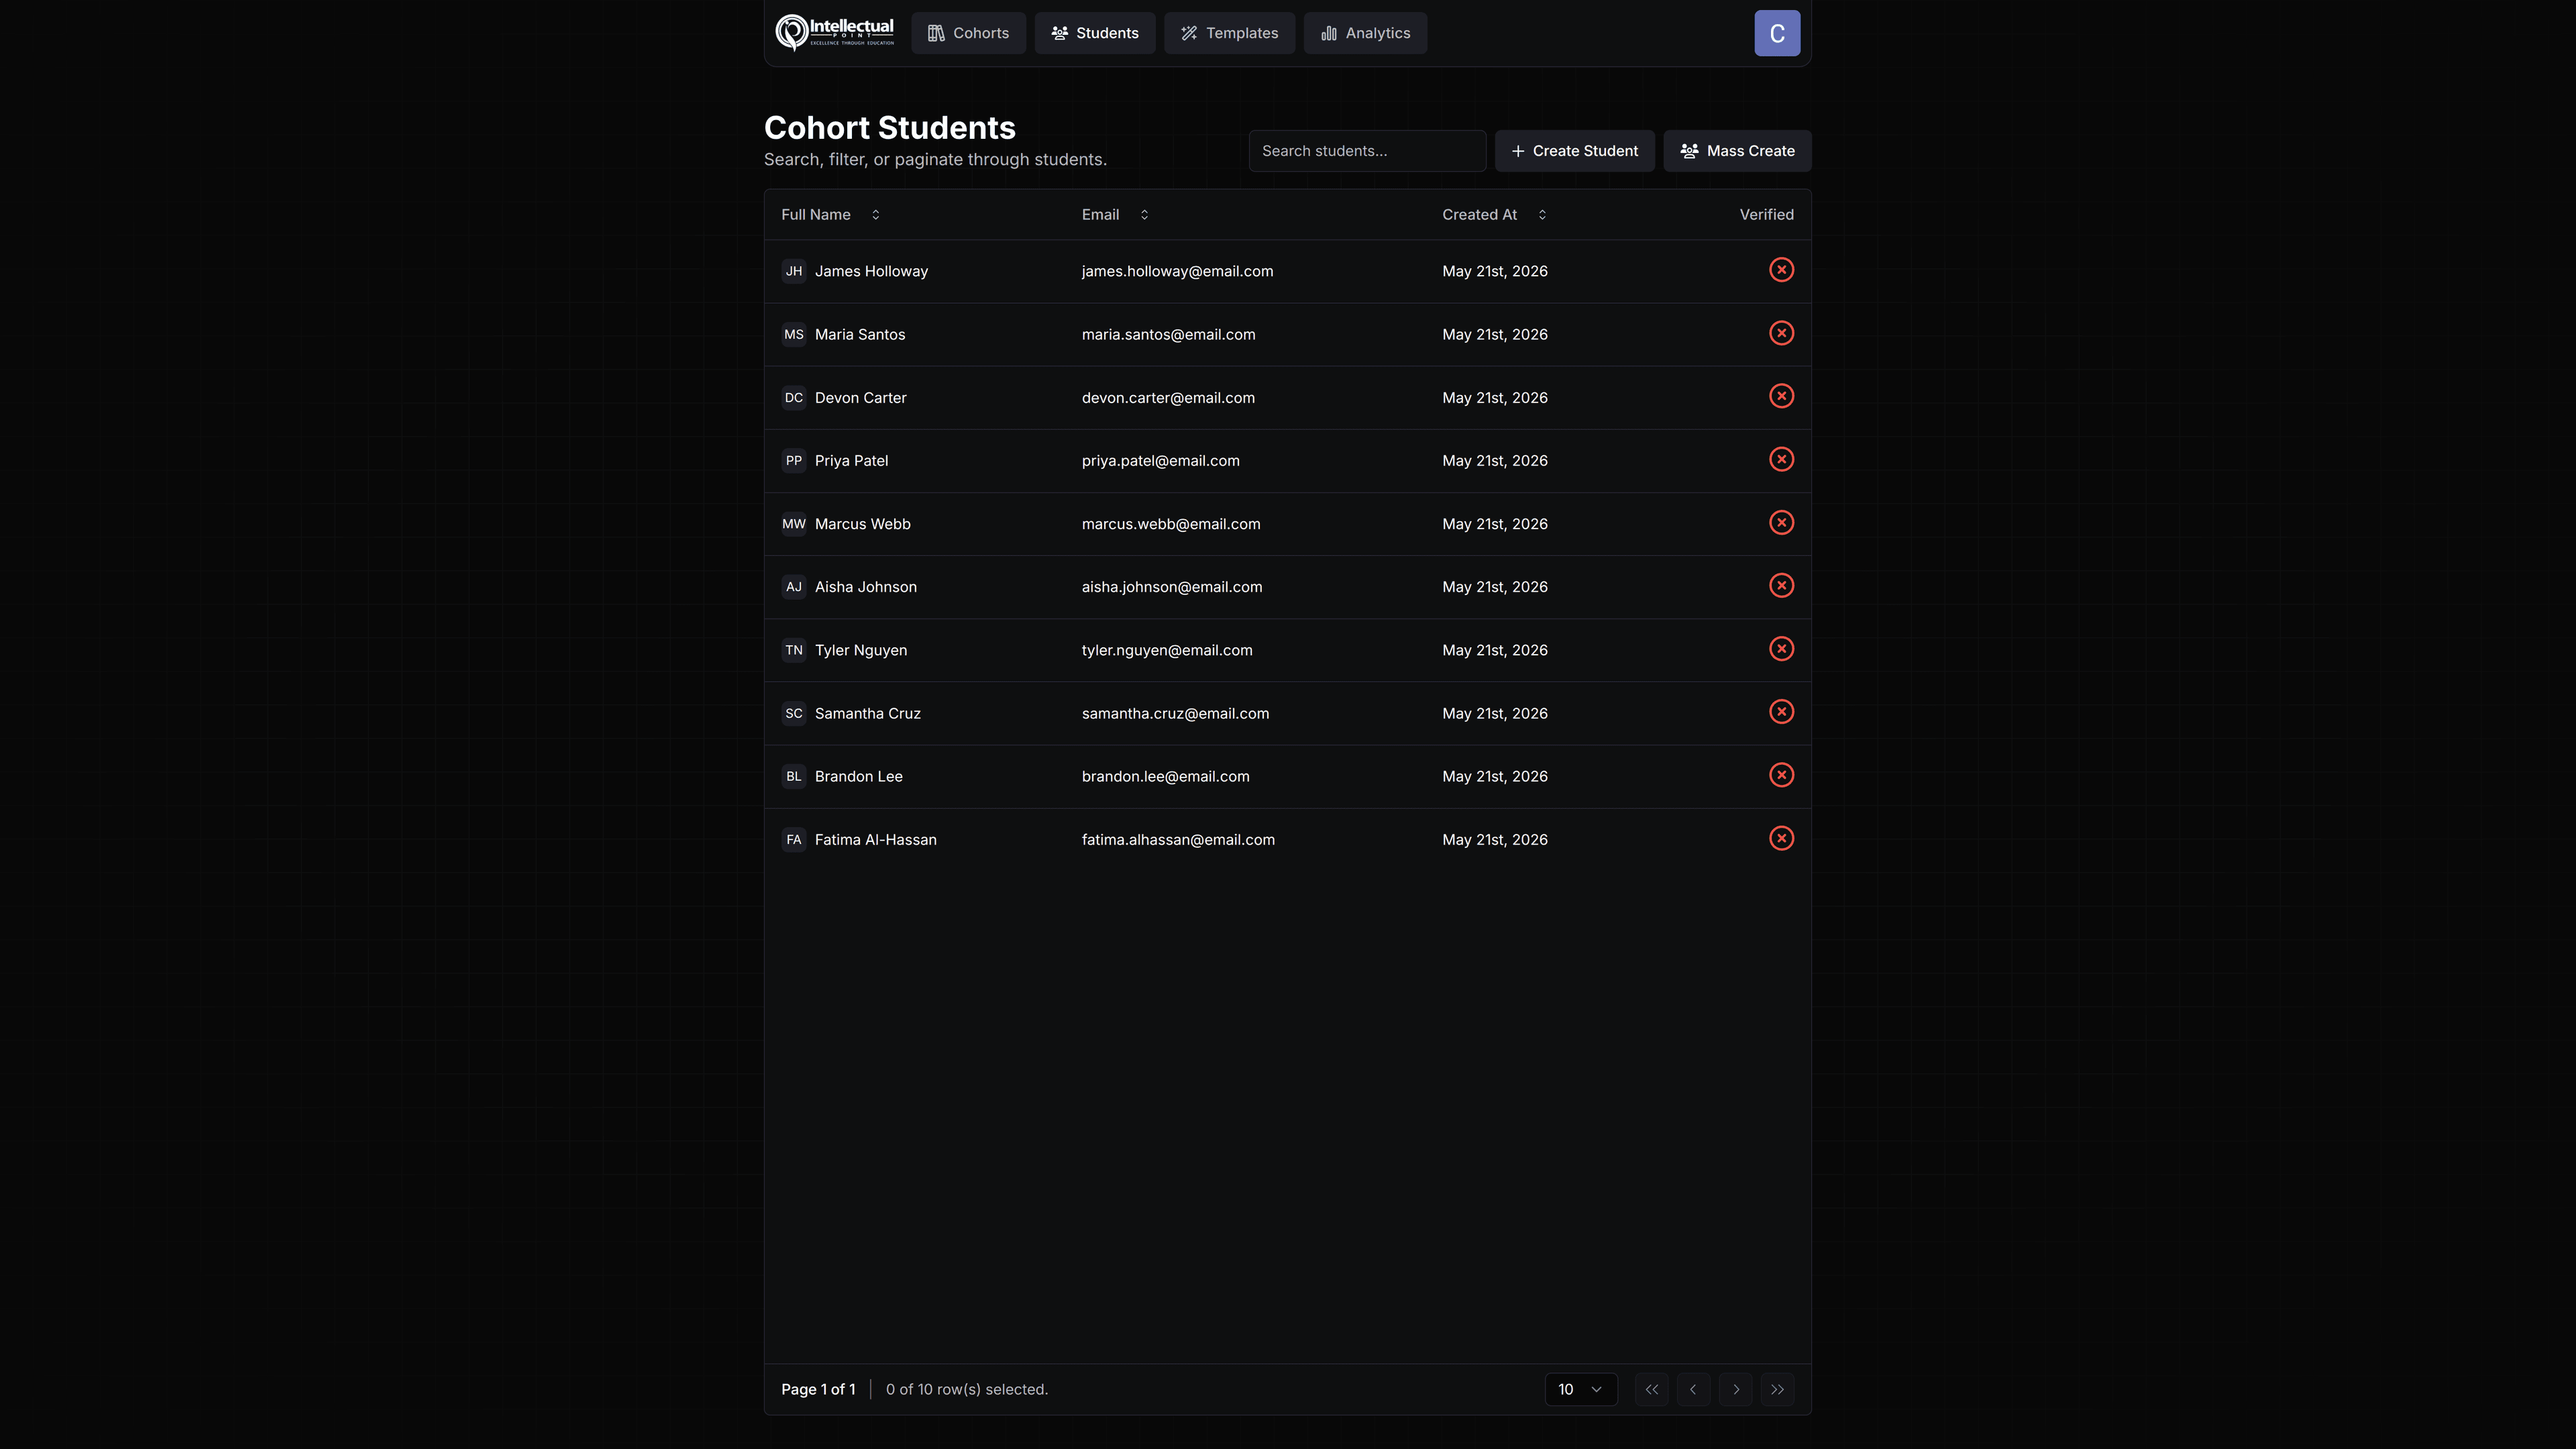The image size is (2576, 1449).
Task: Click the Create Student button
Action: point(1574,151)
